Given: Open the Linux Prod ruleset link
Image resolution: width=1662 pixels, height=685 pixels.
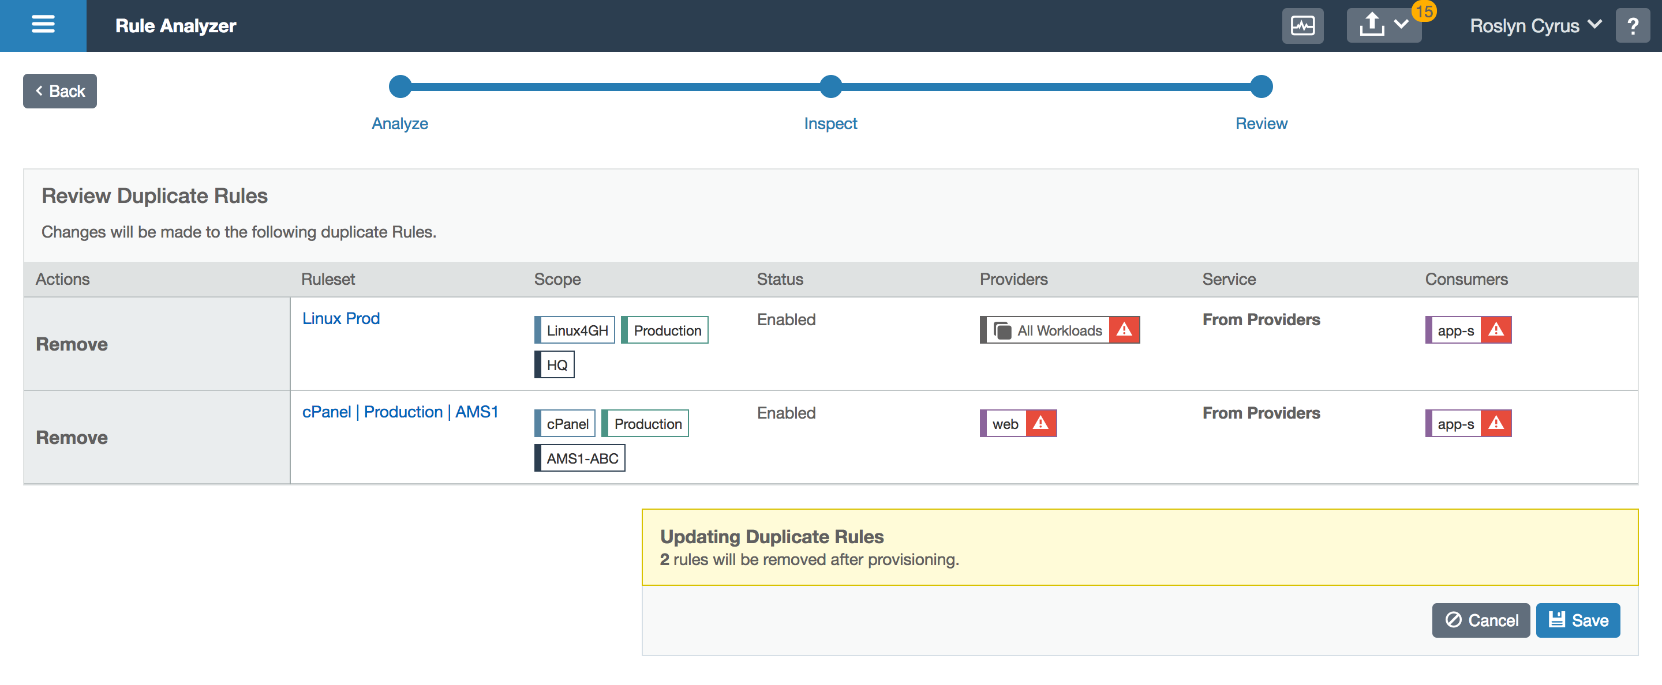Looking at the screenshot, I should [x=340, y=318].
